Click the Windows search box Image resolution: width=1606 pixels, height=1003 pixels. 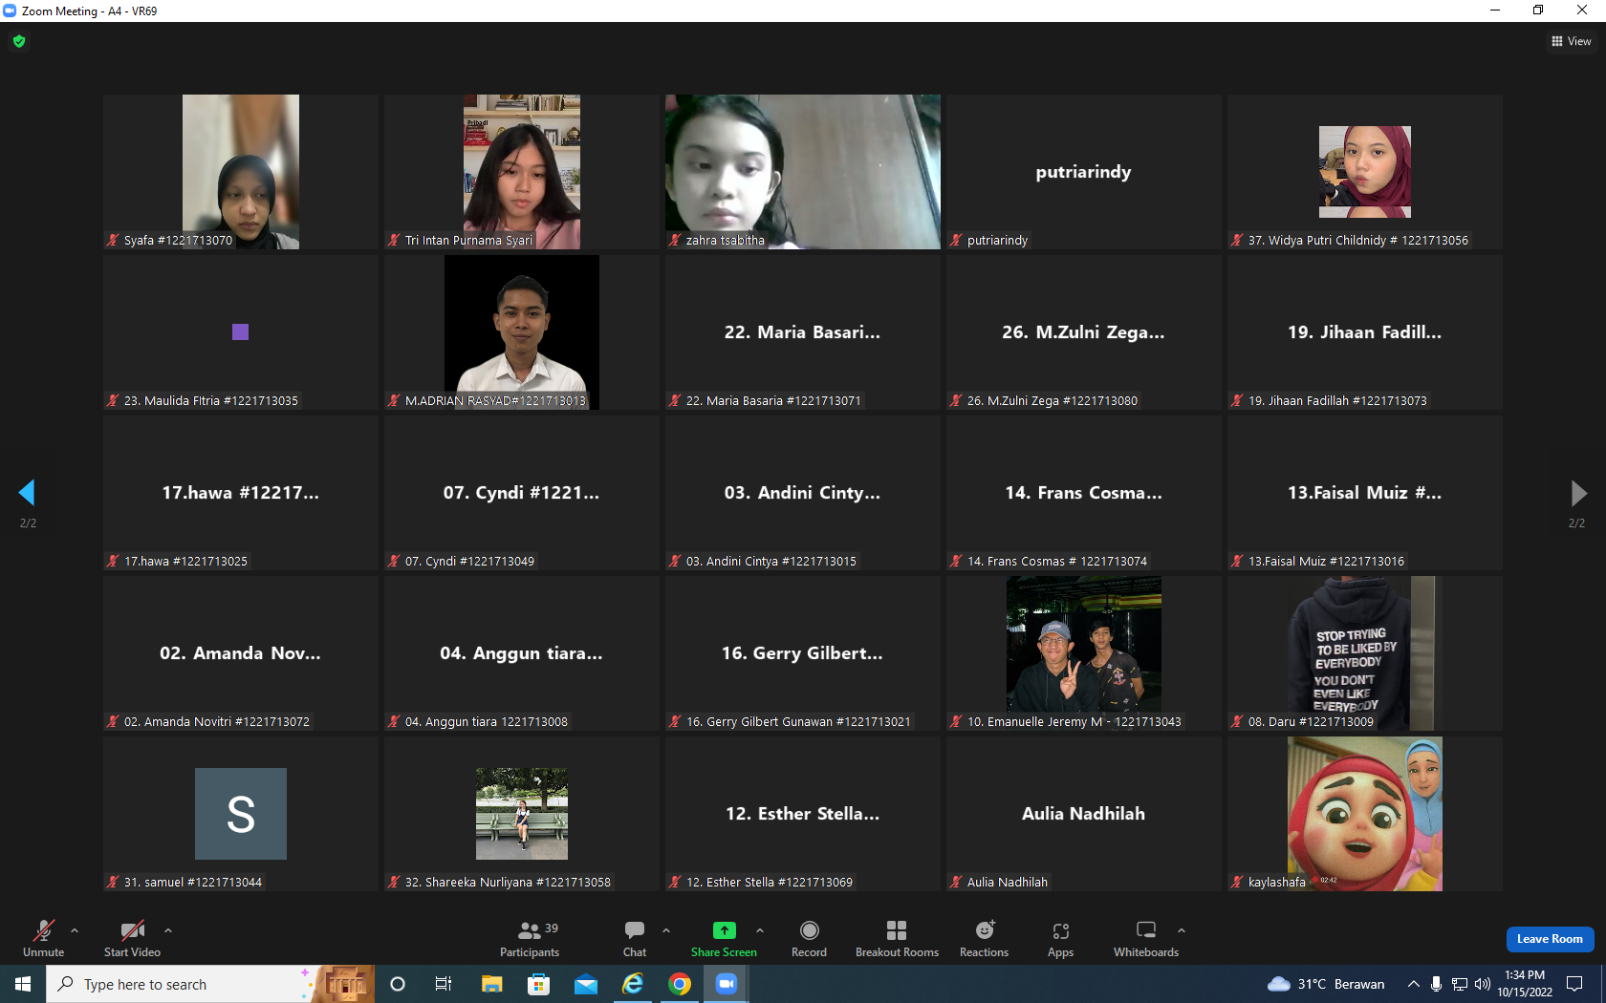click(182, 984)
